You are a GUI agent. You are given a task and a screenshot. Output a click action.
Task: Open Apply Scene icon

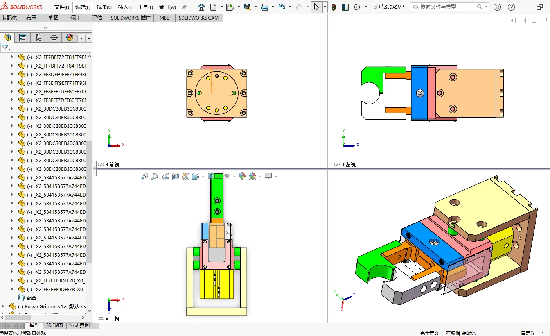[253, 177]
